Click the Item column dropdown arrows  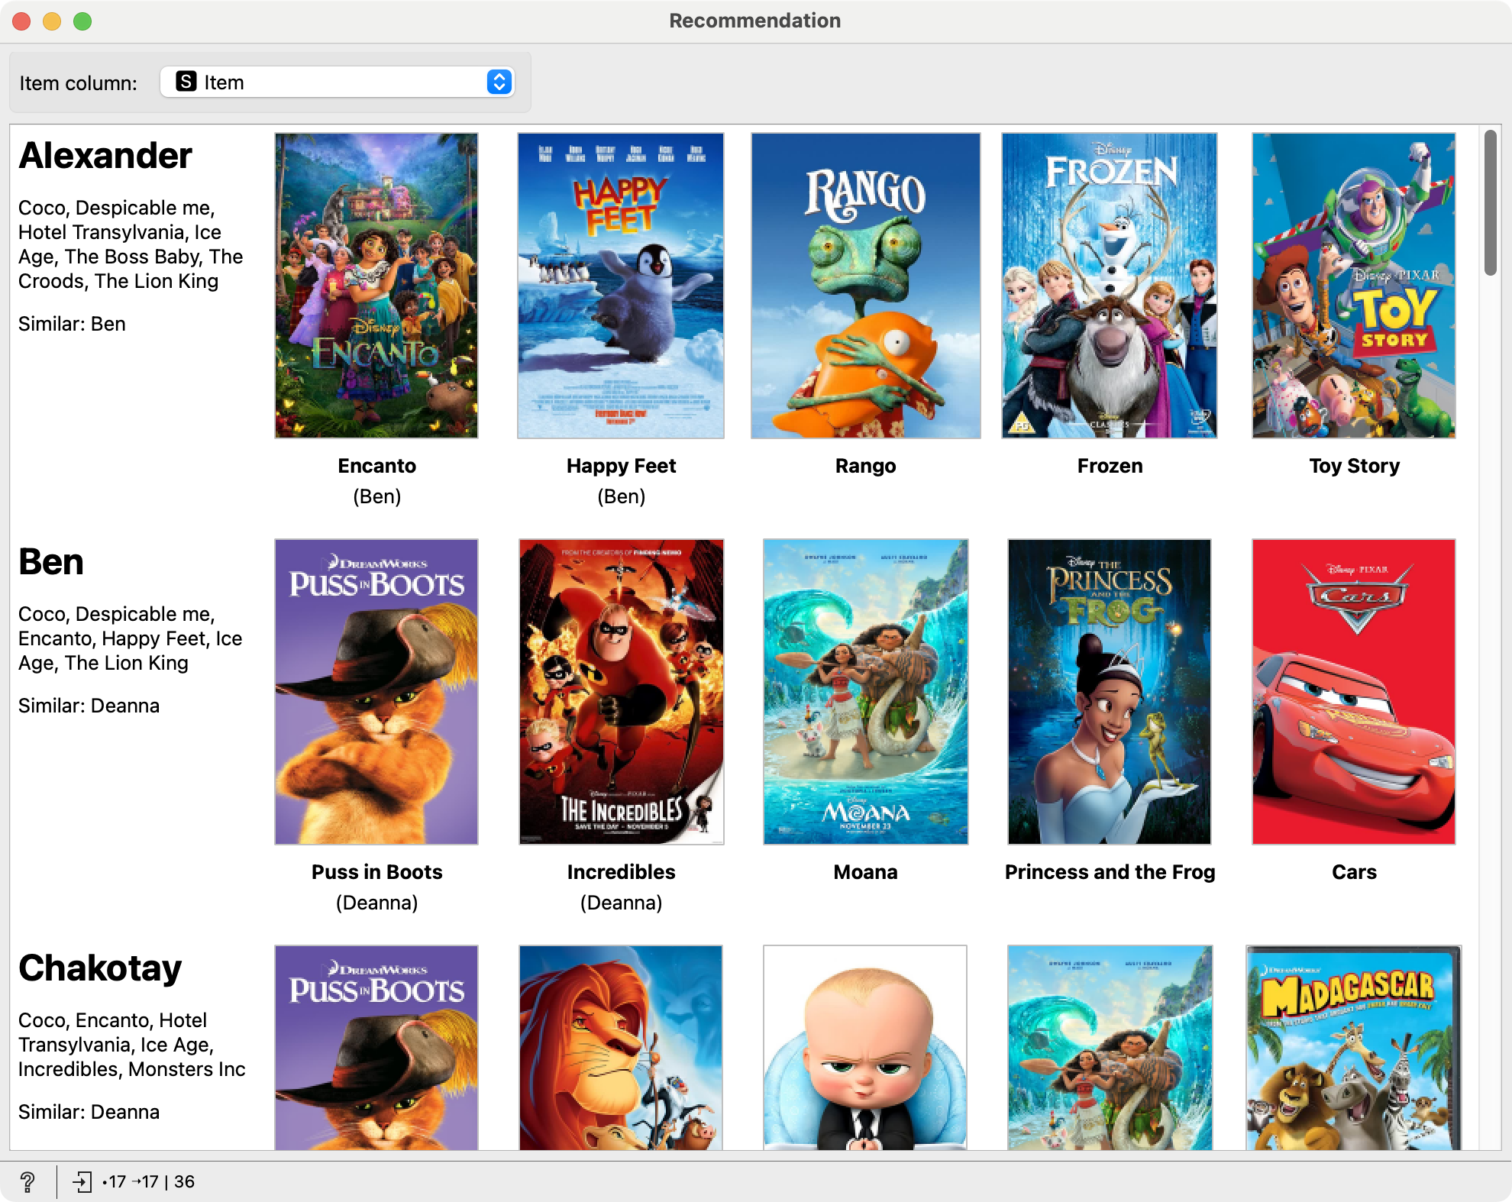point(499,82)
